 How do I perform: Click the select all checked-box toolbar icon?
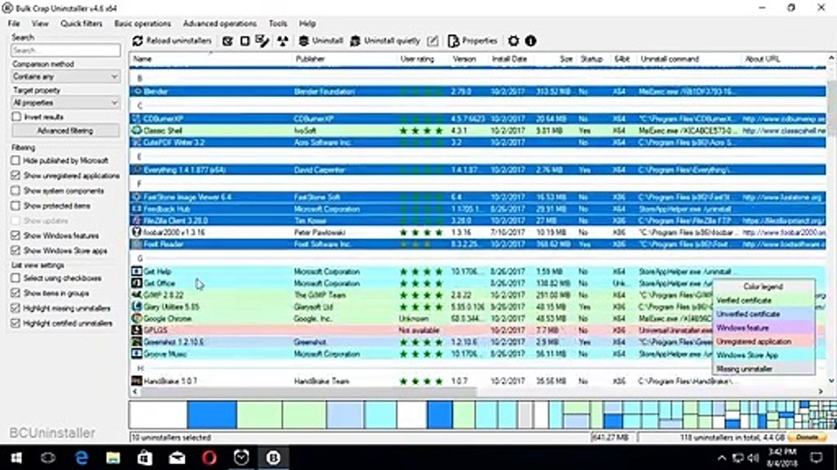coord(228,40)
